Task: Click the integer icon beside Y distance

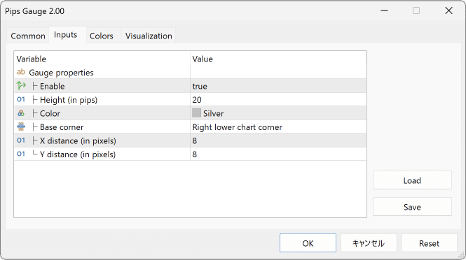Action: (21, 154)
